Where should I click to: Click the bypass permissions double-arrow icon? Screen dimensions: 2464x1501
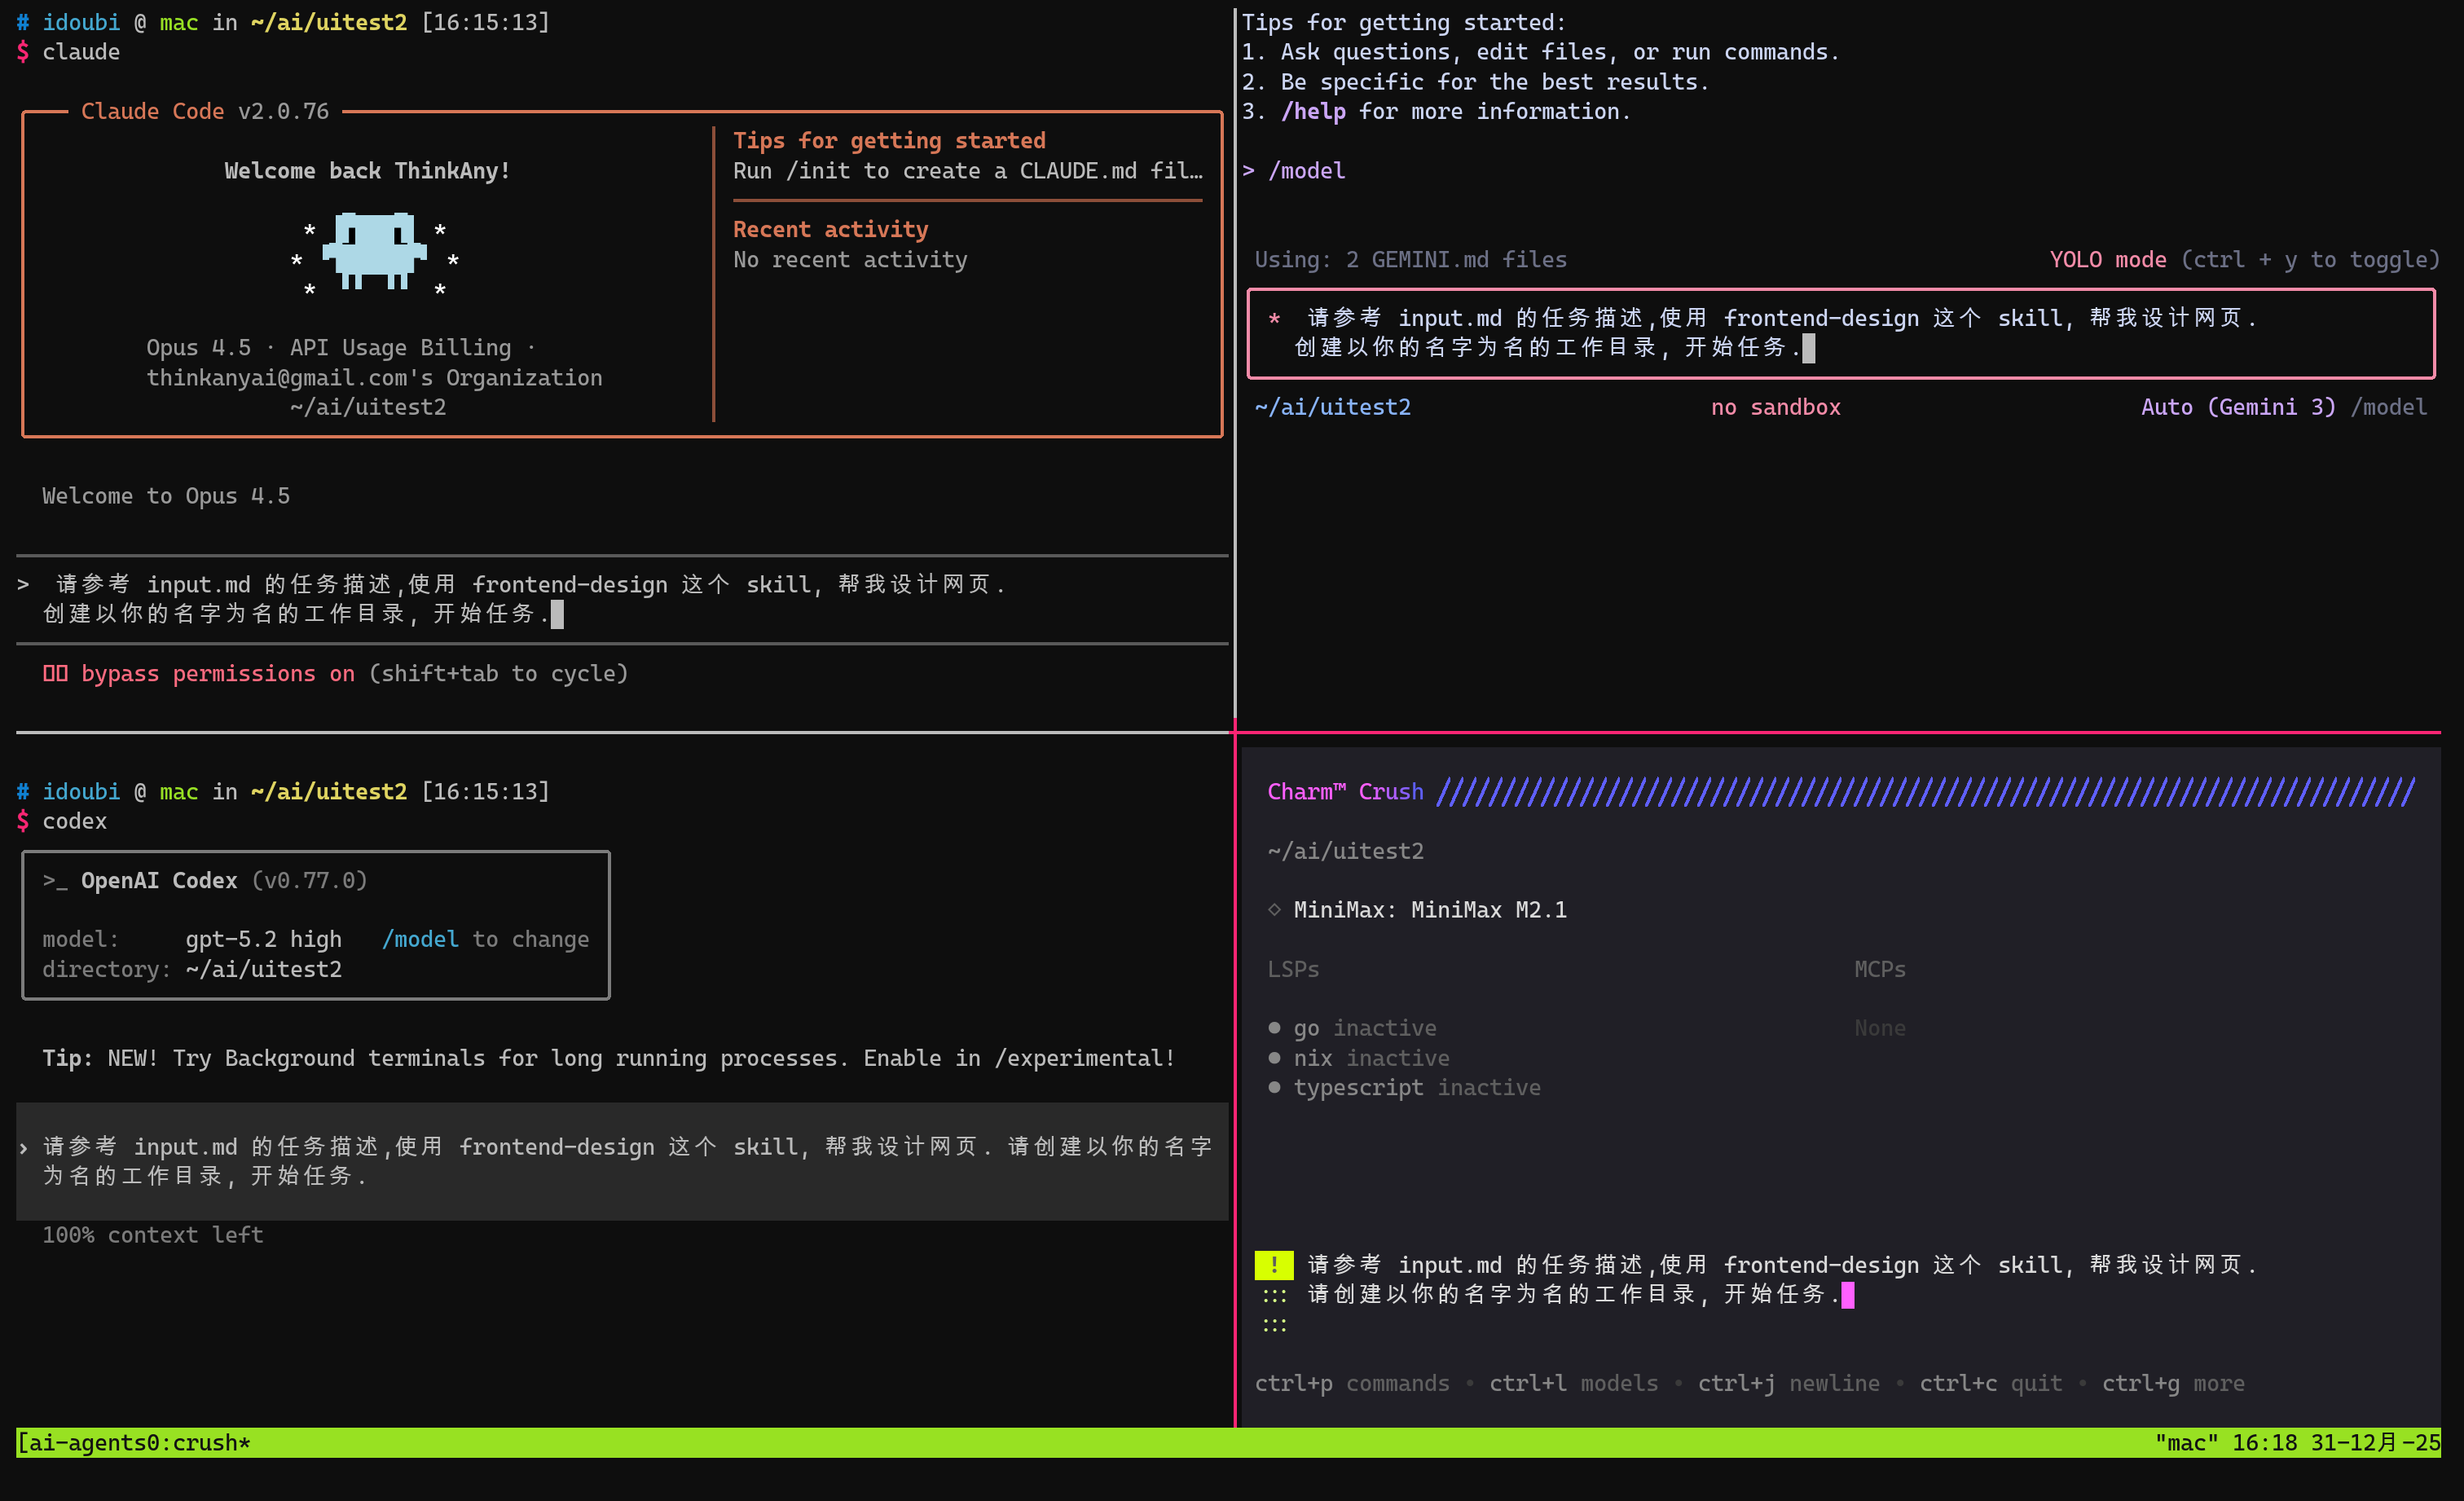pyautogui.click(x=55, y=674)
